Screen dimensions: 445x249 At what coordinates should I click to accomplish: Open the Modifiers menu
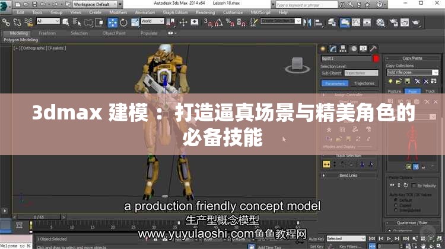point(118,12)
